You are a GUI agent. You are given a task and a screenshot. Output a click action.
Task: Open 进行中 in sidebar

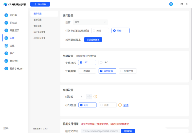pyautogui.click(x=13, y=15)
